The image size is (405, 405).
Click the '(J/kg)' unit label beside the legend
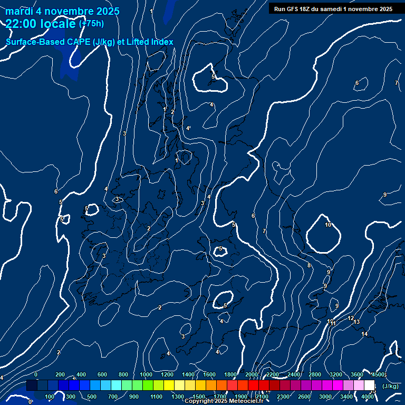(x=390, y=386)
